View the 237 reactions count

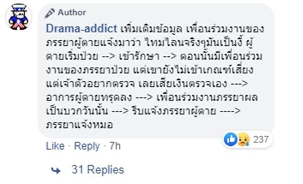click(x=261, y=140)
